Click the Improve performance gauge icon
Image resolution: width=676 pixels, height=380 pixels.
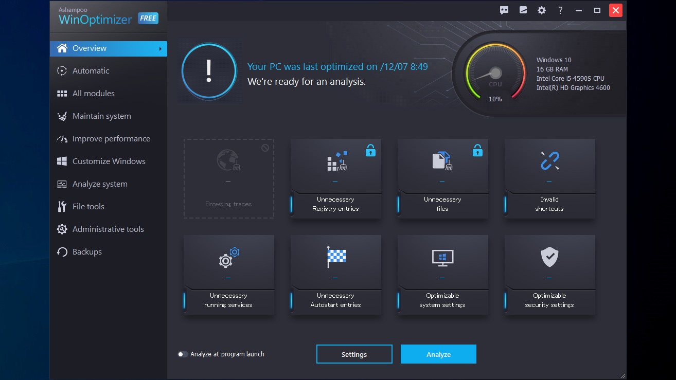pyautogui.click(x=62, y=139)
